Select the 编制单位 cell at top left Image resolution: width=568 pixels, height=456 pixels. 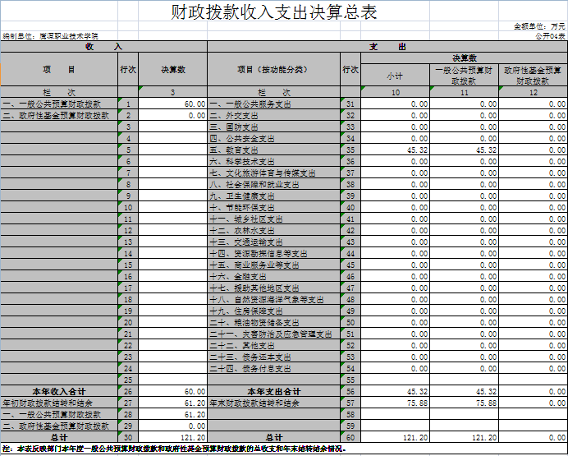(50, 37)
